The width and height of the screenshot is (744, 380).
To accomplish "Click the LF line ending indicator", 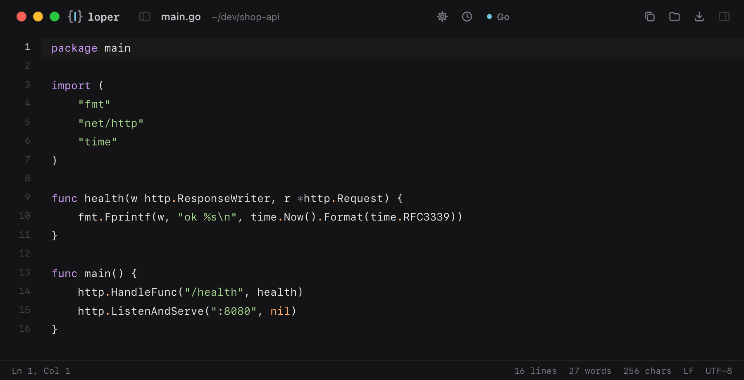I will tap(689, 371).
